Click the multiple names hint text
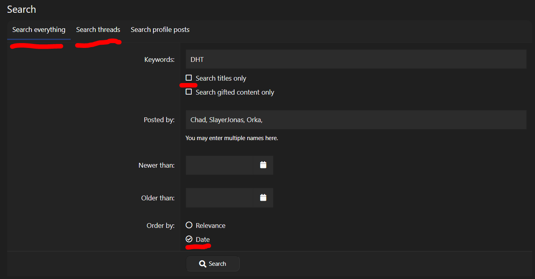This screenshot has height=279, width=535. pyautogui.click(x=231, y=138)
